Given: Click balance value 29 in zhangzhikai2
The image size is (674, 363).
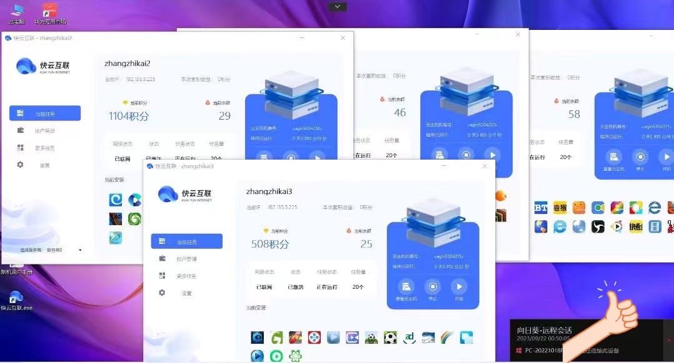Looking at the screenshot, I should (x=224, y=116).
